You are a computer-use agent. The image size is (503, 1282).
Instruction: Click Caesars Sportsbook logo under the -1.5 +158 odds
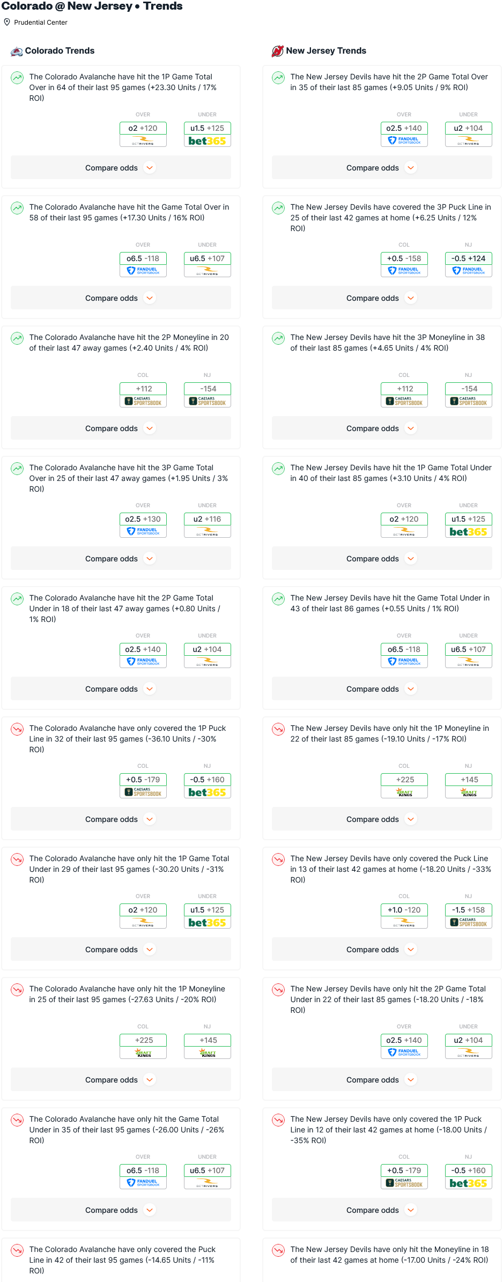tap(468, 923)
